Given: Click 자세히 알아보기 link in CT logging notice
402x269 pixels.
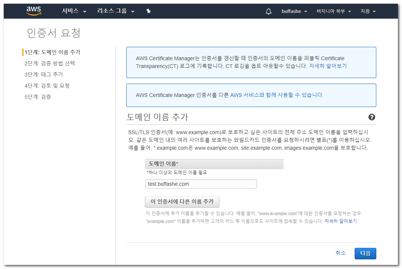Looking at the screenshot, I should pos(327,66).
